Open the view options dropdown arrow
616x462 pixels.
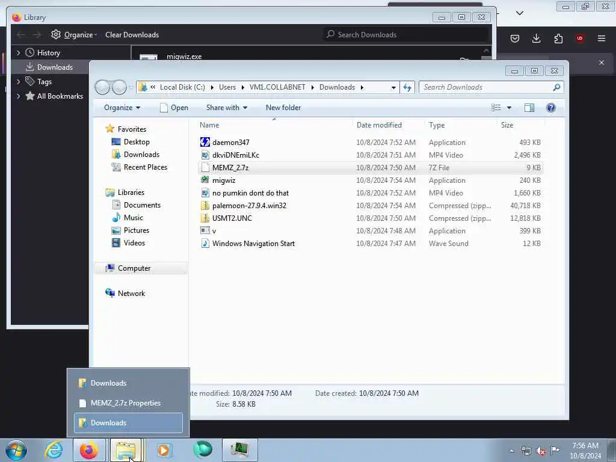point(509,108)
